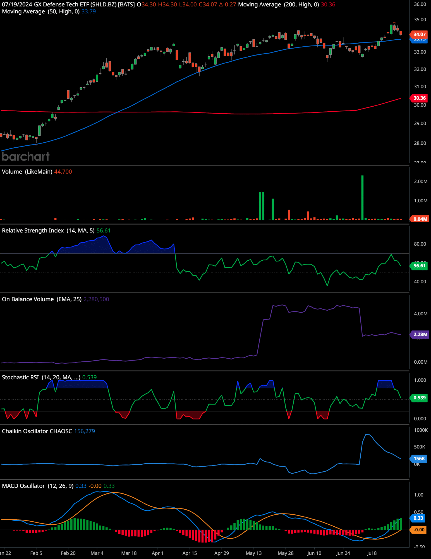
Task: Click the Jun 24 date label
Action: coord(343,553)
